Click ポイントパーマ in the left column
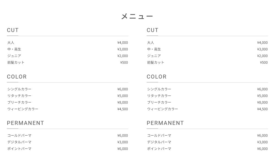The image size is (275, 168). click(x=19, y=149)
